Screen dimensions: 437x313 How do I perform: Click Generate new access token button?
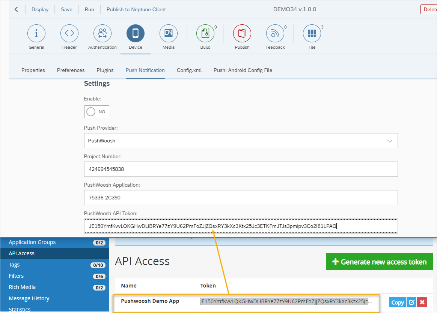pos(379,262)
